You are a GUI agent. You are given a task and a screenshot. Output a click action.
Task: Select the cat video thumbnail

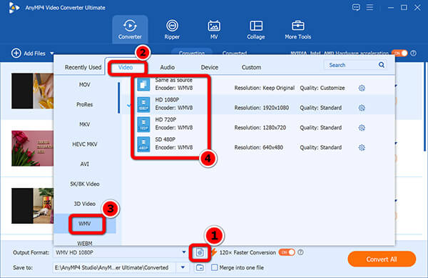[33, 206]
